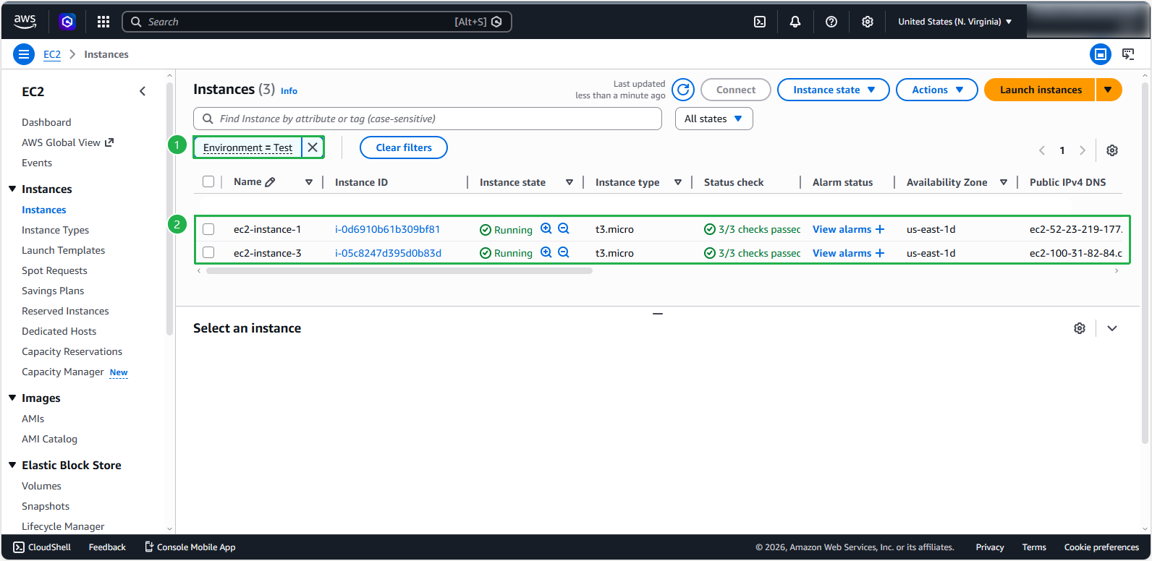The image size is (1152, 561).
Task: Open instance ID i-0d6910b61b309bf81 link
Action: pyautogui.click(x=387, y=229)
